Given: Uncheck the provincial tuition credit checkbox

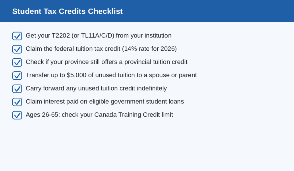Looking at the screenshot, I should pyautogui.click(x=17, y=62).
